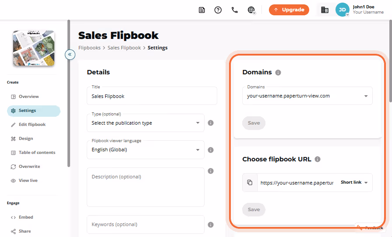The width and height of the screenshot is (392, 237).
Task: Click the phone contact icon
Action: click(234, 10)
